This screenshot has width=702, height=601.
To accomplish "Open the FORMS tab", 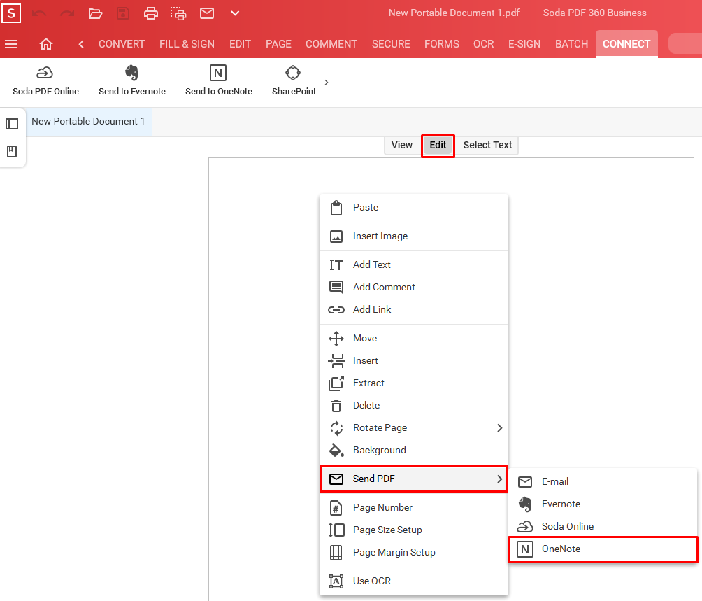I will tap(442, 44).
